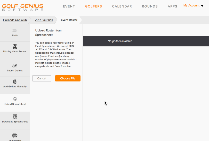Image resolution: width=209 pixels, height=141 pixels.
Task: Click the Download Spreadsheet icon
Action: (x=15, y=117)
